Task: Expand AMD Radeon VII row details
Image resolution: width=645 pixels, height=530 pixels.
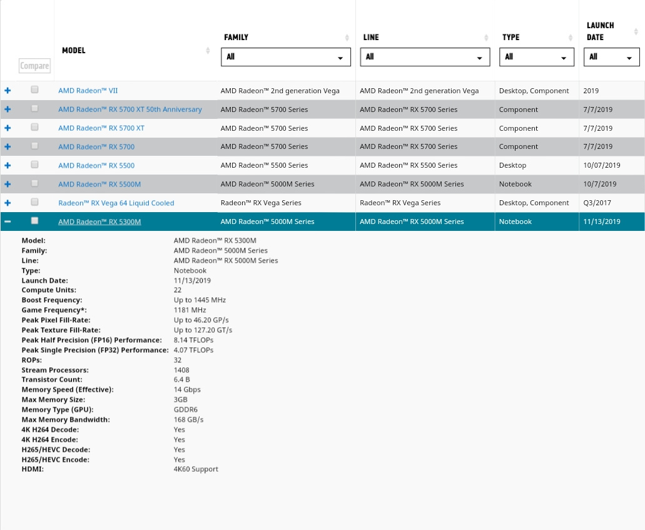Action: tap(8, 91)
